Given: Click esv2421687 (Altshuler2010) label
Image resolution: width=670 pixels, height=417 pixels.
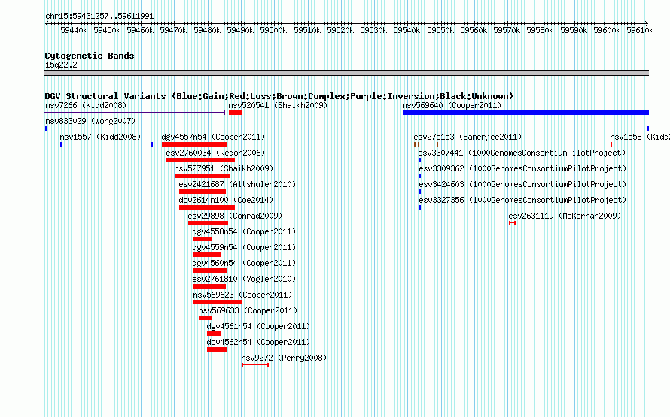Looking at the screenshot, I should coord(237,184).
